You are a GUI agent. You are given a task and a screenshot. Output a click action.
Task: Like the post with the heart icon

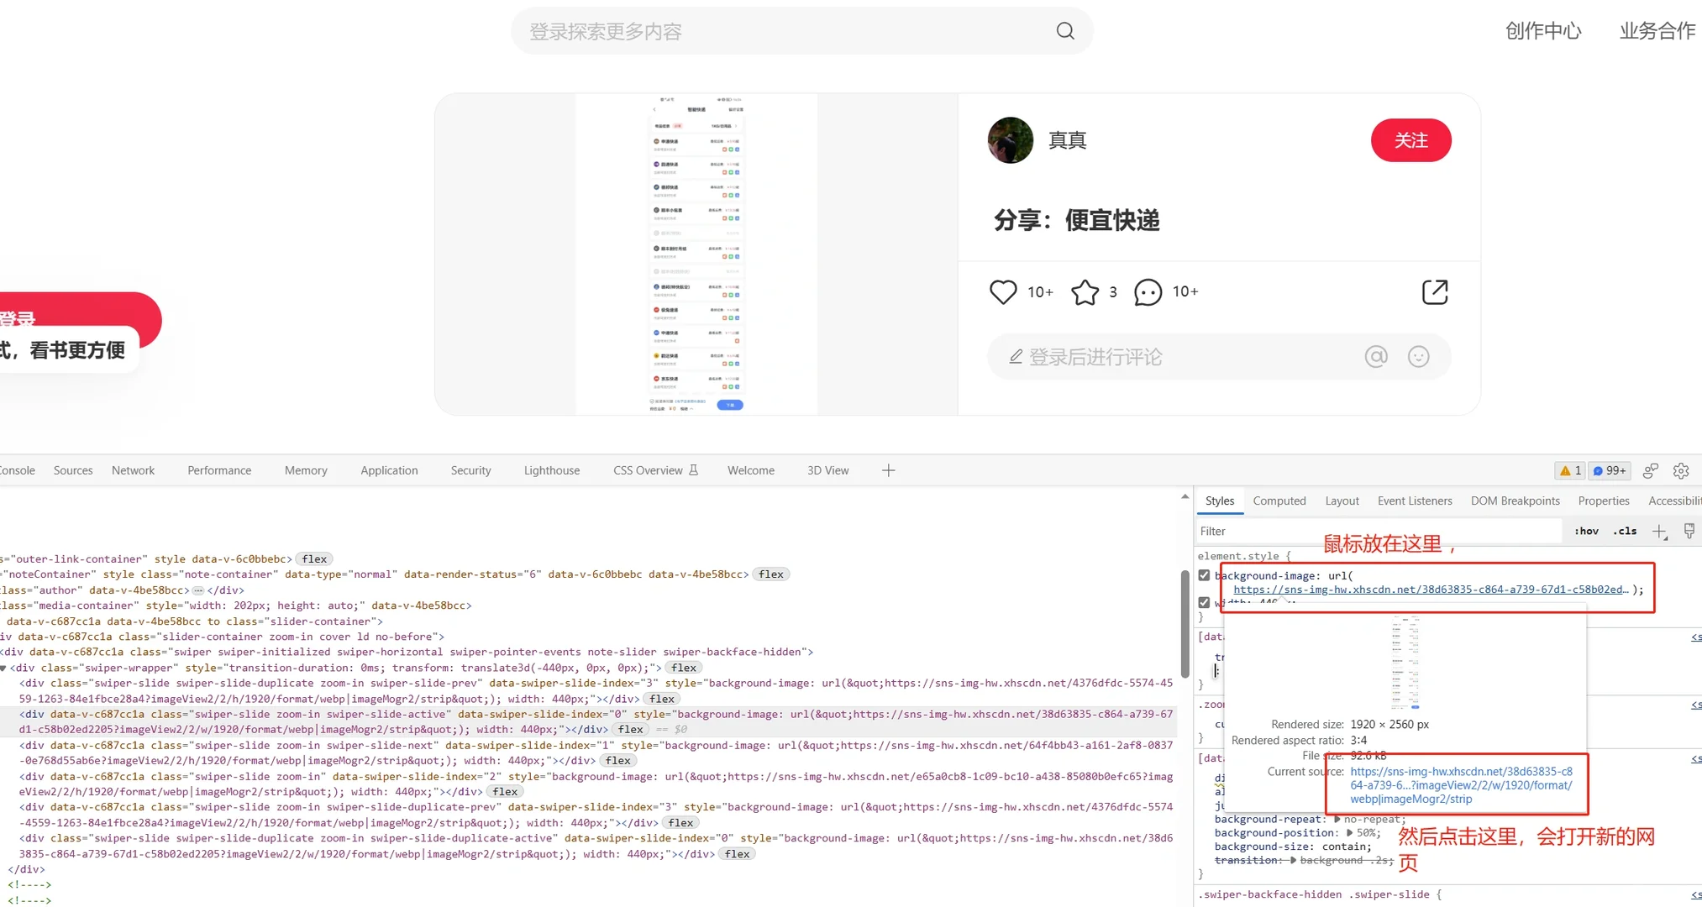(x=1003, y=291)
